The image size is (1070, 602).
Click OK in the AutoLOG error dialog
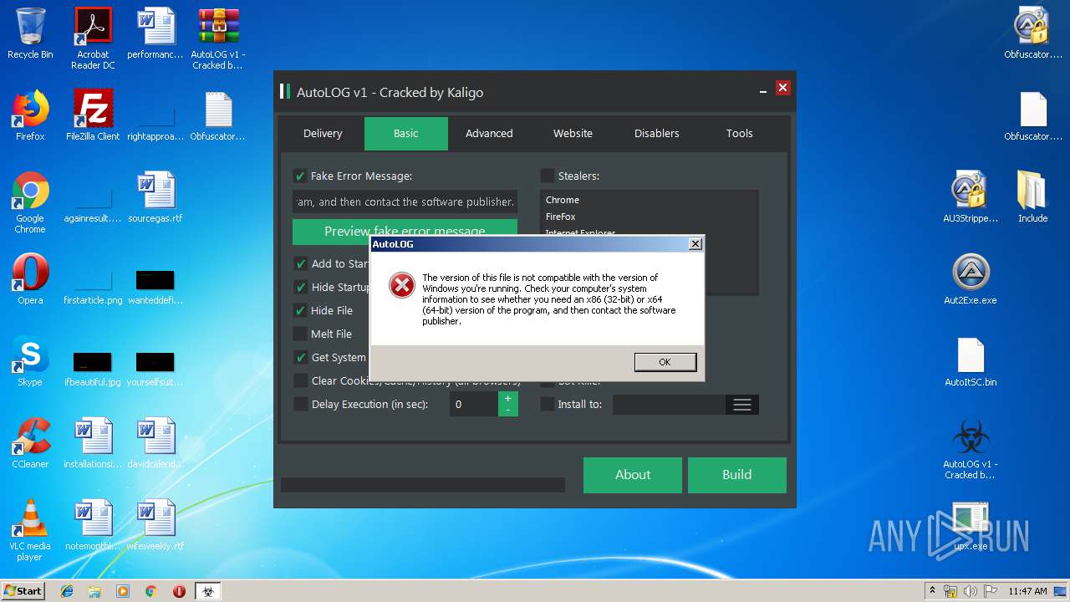[665, 362]
